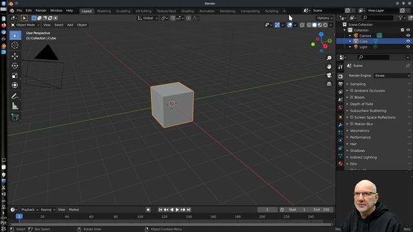Viewport: 413px width, 232px height.
Task: Enable Screen Space Reflections checkbox
Action: click(x=352, y=117)
